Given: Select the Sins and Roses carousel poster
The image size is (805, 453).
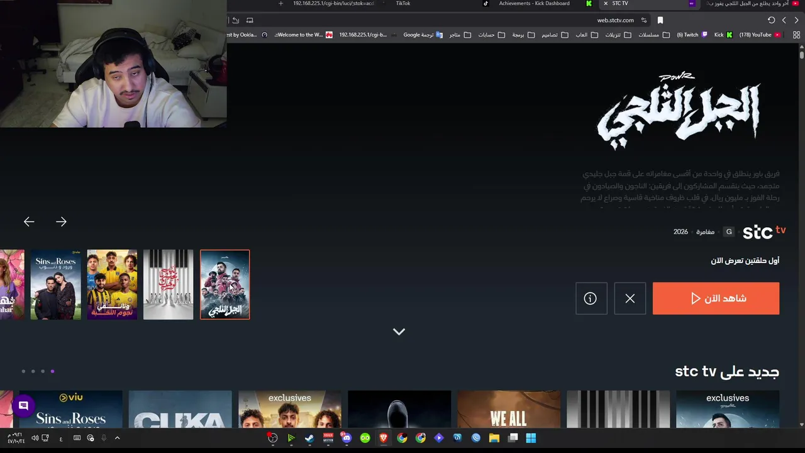Looking at the screenshot, I should pos(56,284).
